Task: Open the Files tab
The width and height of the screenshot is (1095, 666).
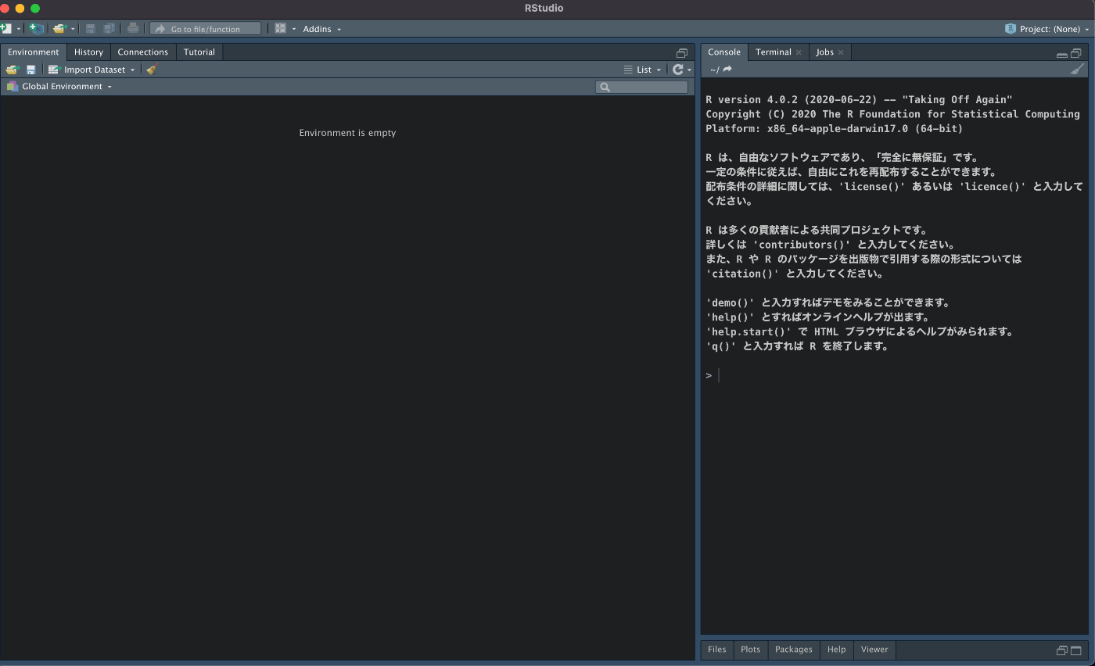Action: pyautogui.click(x=716, y=649)
